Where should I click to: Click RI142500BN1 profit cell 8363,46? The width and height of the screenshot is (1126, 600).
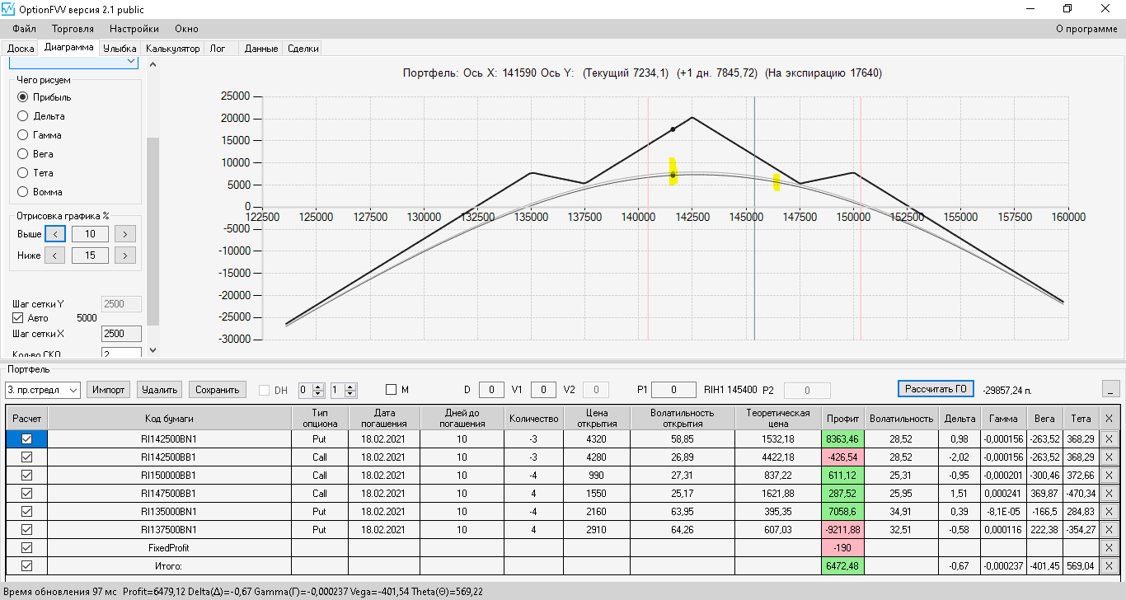pyautogui.click(x=842, y=439)
